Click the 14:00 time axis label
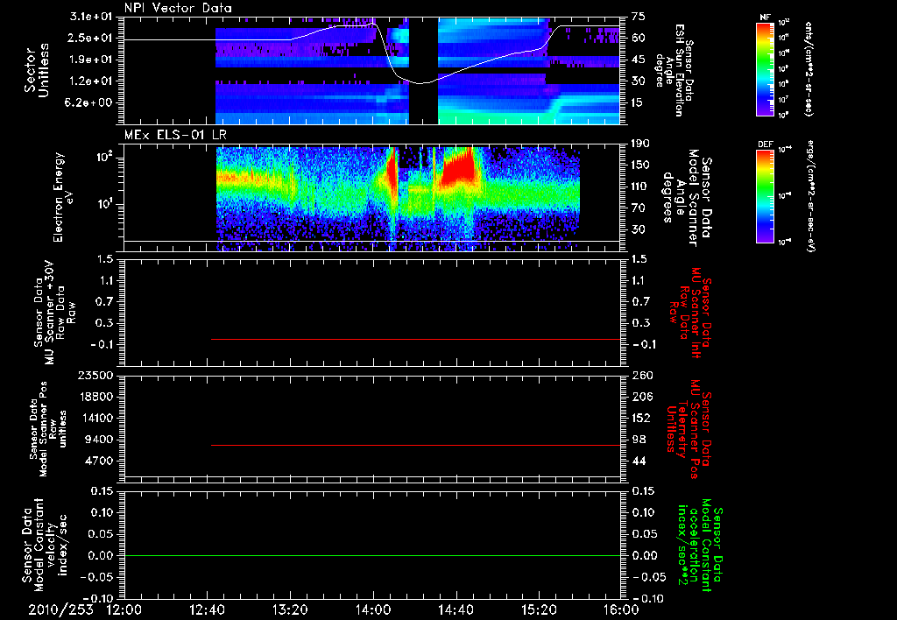This screenshot has height=620, width=897. (x=373, y=609)
